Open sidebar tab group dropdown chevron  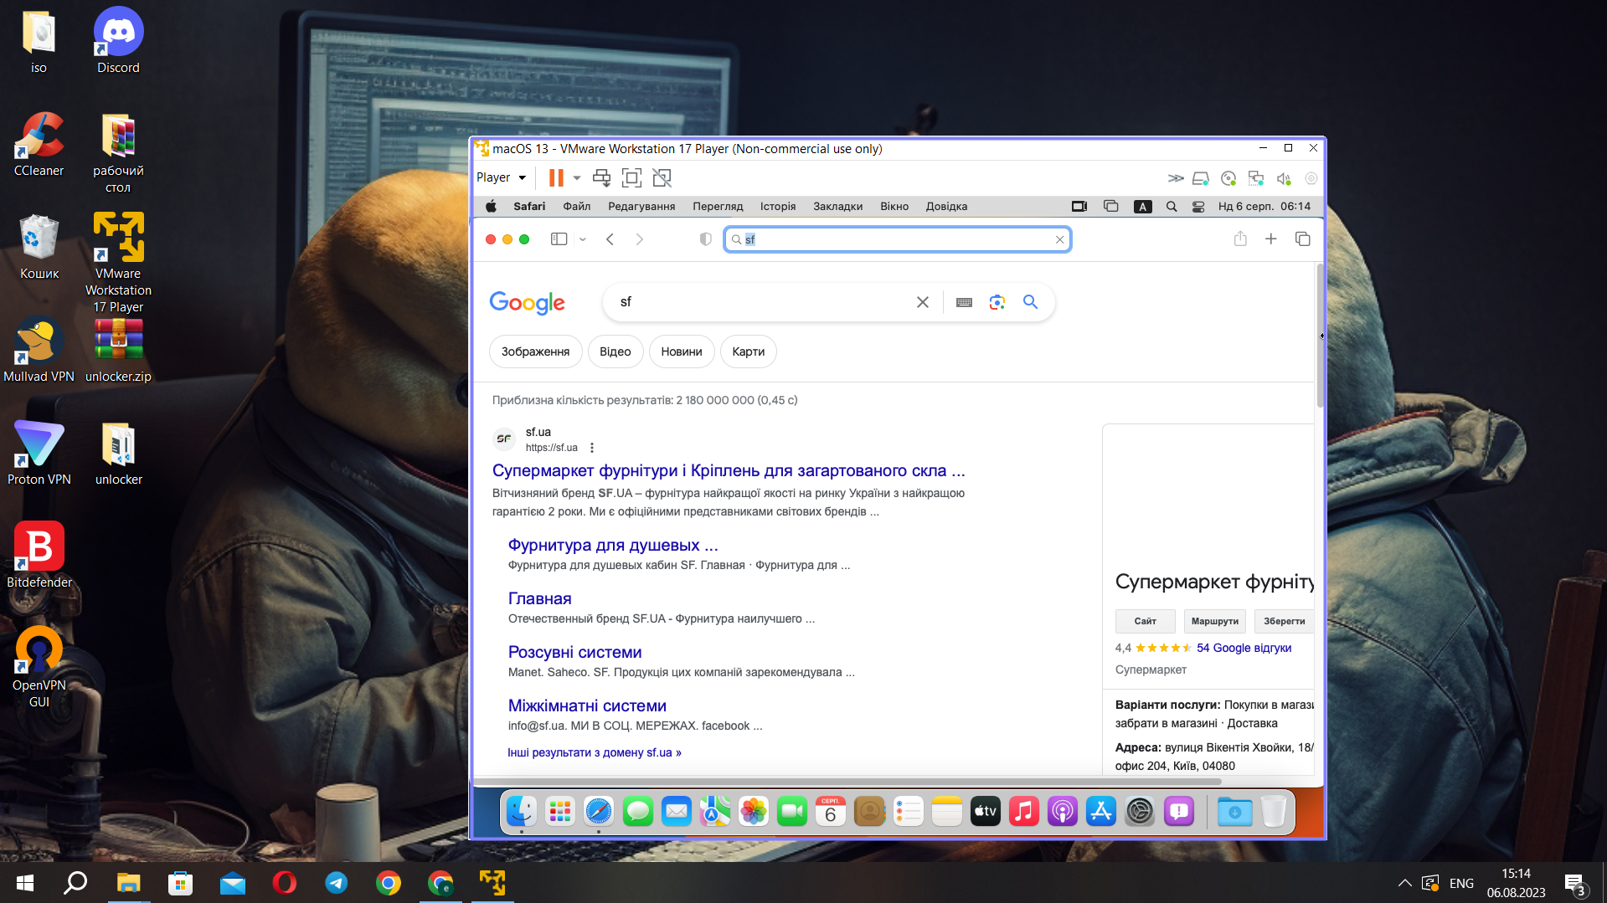point(583,239)
